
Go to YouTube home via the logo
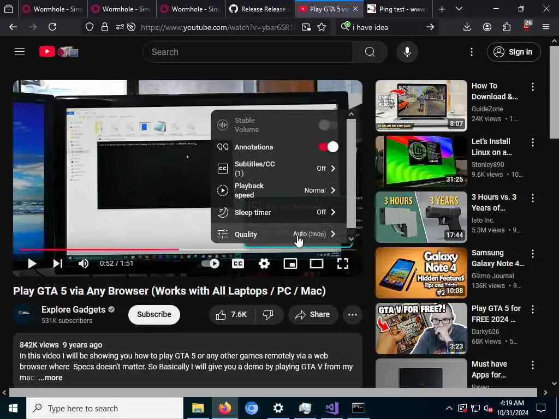[58, 52]
